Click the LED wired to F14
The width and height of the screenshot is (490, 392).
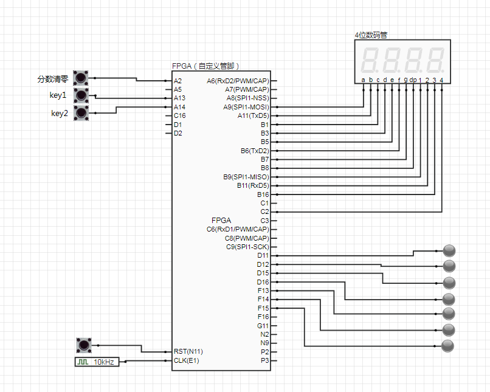point(449,330)
